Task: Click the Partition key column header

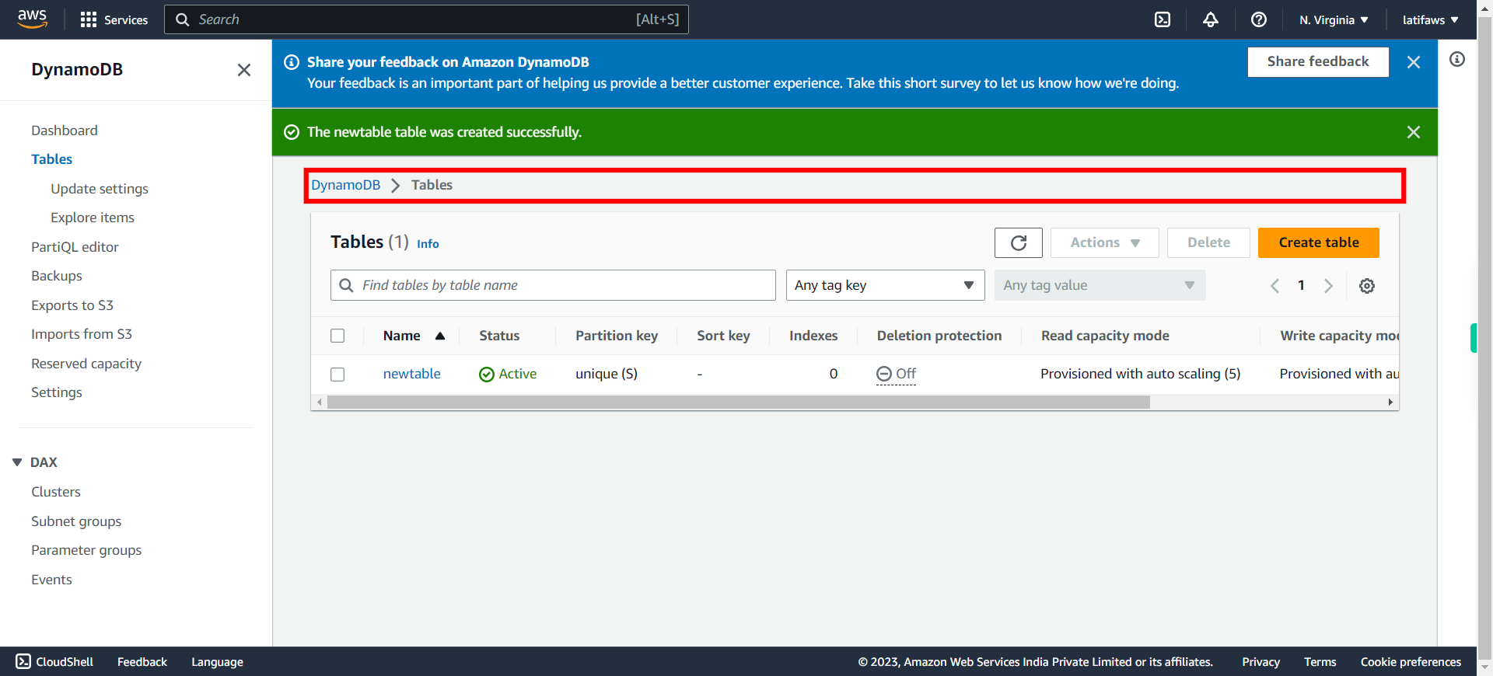Action: click(x=617, y=336)
